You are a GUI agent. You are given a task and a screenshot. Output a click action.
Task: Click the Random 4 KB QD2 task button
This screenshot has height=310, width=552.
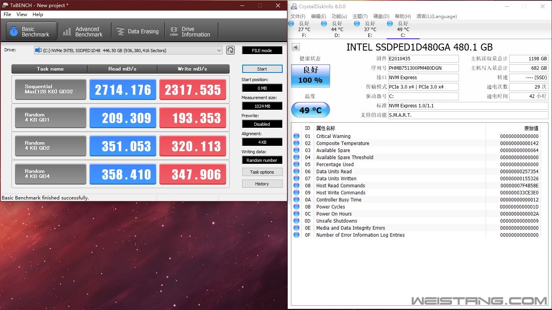(50, 146)
